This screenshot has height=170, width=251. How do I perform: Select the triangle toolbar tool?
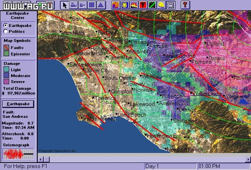pos(101,5)
